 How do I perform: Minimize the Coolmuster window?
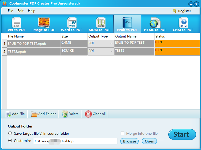191,4
